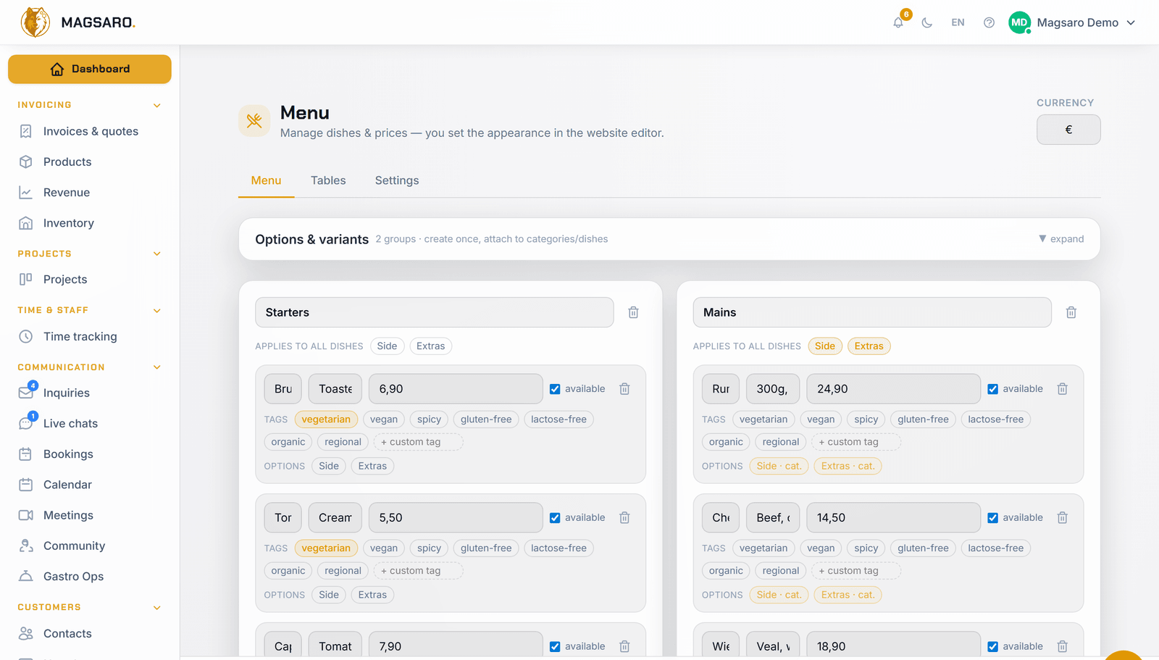Uncheck available for the 7,90 dish
The width and height of the screenshot is (1159, 660).
555,646
